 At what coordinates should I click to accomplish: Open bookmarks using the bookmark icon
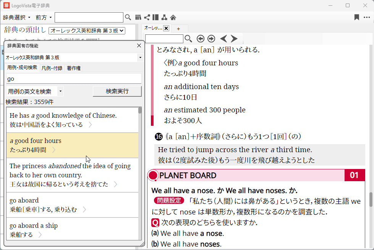click(x=356, y=17)
